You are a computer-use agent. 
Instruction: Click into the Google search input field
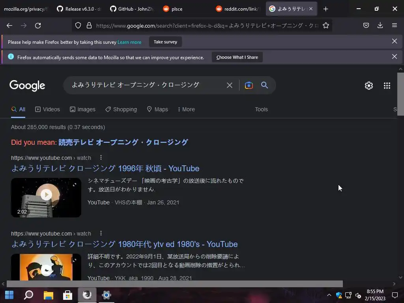coord(144,85)
